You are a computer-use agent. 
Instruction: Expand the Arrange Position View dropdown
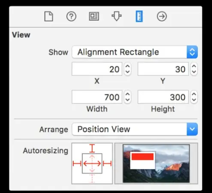tap(135, 129)
